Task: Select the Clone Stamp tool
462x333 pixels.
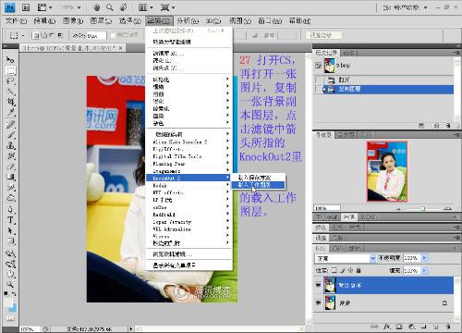Action: [10, 145]
